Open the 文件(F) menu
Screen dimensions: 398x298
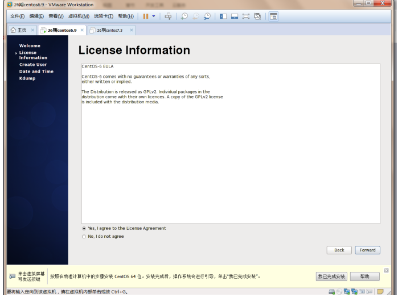[x=17, y=16]
